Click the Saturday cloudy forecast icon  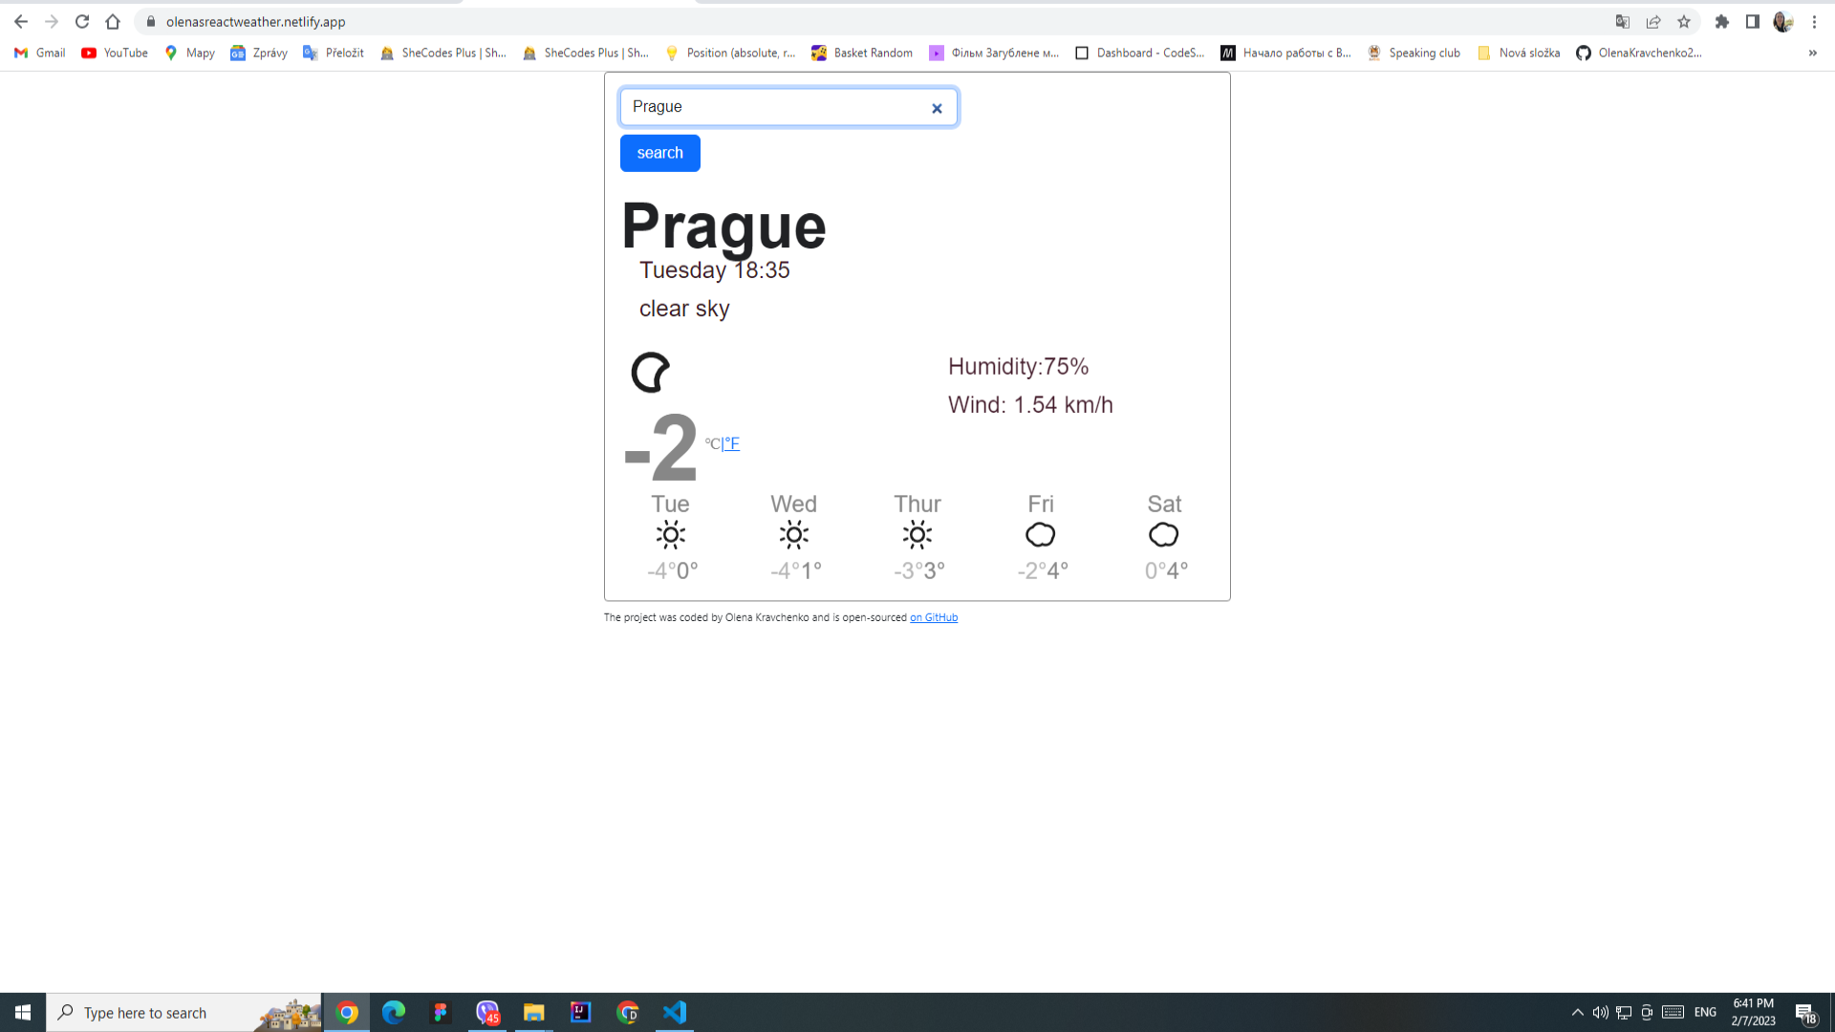[x=1163, y=534]
